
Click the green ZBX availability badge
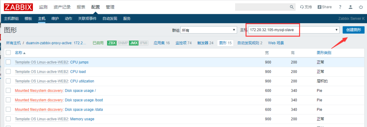click(112, 43)
